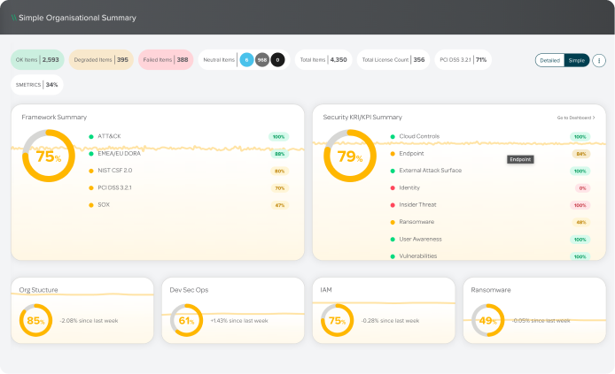Click the blue neutral items badge

pyautogui.click(x=246, y=60)
